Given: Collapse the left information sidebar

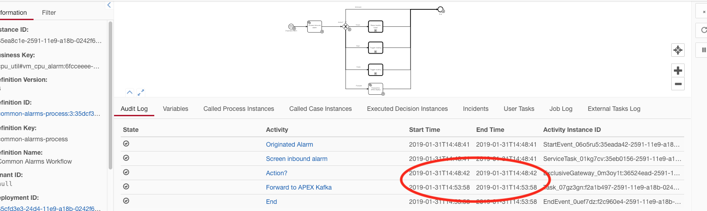Looking at the screenshot, I should tap(109, 5).
